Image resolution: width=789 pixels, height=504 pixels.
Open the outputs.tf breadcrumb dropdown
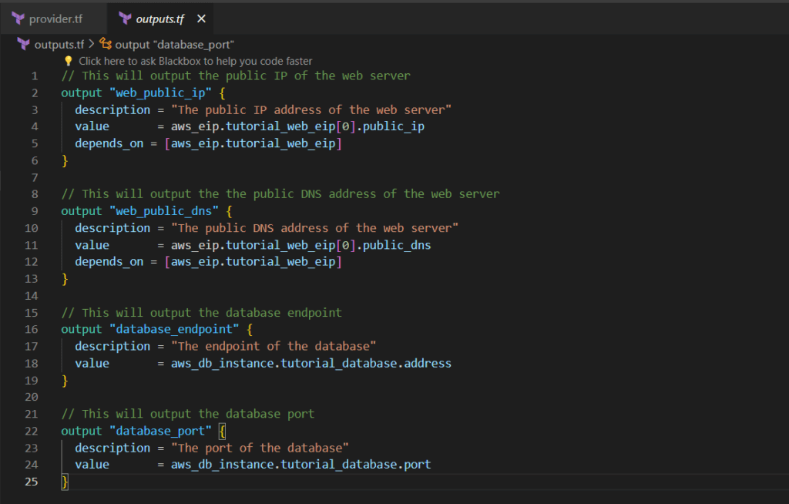[59, 45]
